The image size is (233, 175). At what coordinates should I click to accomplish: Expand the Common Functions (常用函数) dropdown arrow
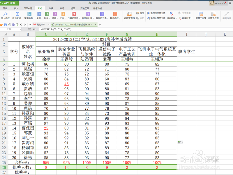click(x=34, y=18)
